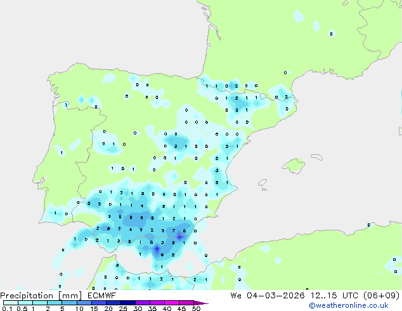402x311 pixels.
Task: Select the legend swatch between 35 and 40
Action: click(157, 303)
